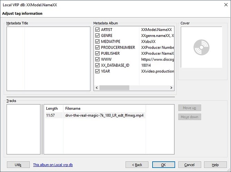Toggle the PRODUCERNUMBER checkbox

pyautogui.click(x=97, y=47)
